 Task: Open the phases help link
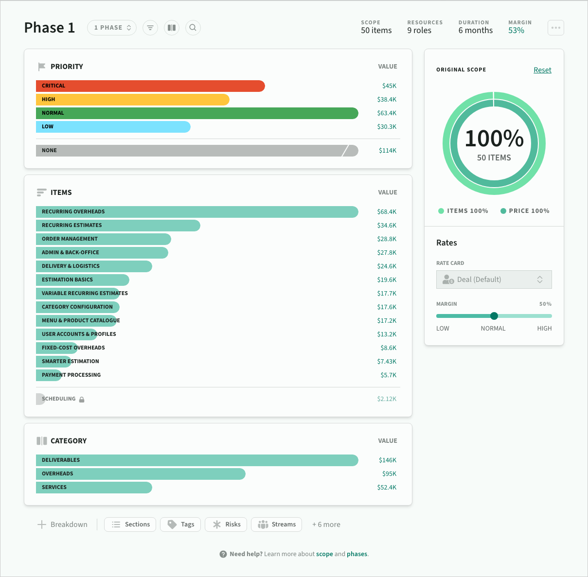click(x=357, y=554)
